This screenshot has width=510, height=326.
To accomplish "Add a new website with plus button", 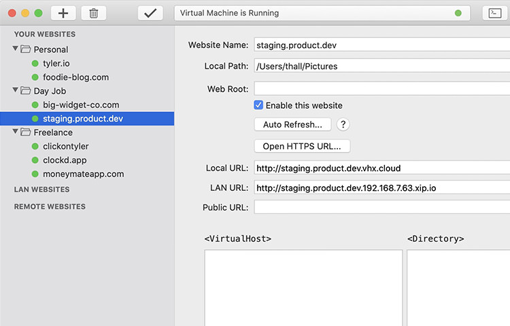I will pyautogui.click(x=63, y=14).
